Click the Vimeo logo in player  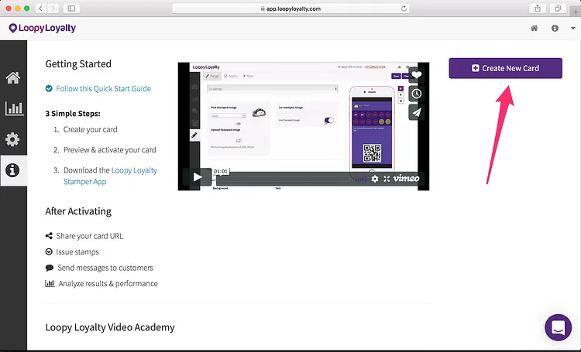pos(406,179)
